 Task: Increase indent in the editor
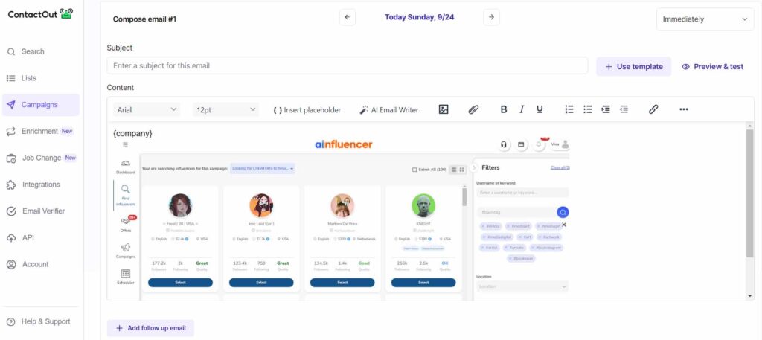click(x=606, y=110)
